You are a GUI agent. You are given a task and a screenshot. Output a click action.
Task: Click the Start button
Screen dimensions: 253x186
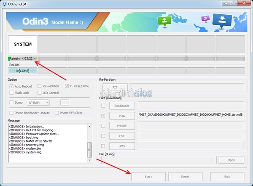point(148,177)
